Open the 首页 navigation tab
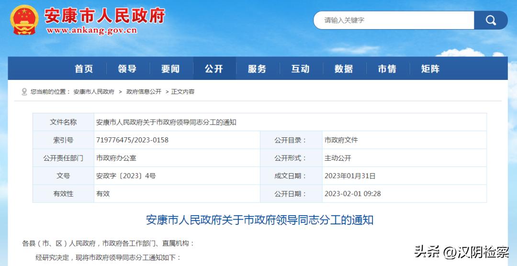517x266 pixels. (84, 68)
